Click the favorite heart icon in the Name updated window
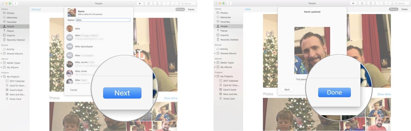The height and width of the screenshot is (131, 411). tap(379, 3)
